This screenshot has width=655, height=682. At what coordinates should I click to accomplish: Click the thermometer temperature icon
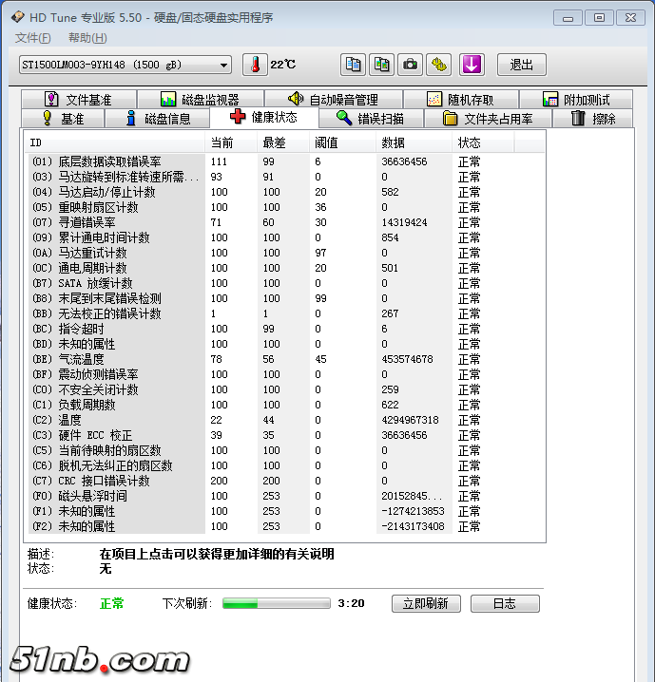tap(255, 65)
